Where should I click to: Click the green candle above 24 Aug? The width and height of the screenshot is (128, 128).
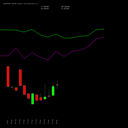point(53,91)
